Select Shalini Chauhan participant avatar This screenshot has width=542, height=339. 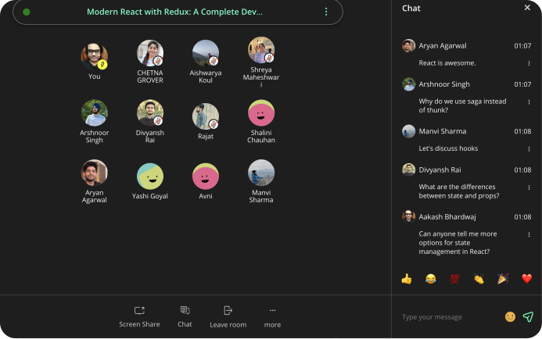[x=261, y=113]
